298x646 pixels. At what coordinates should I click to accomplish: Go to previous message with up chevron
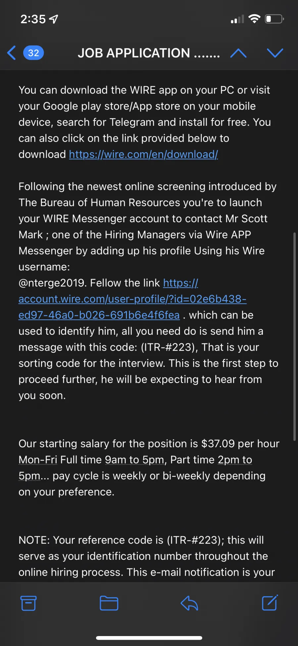(238, 53)
